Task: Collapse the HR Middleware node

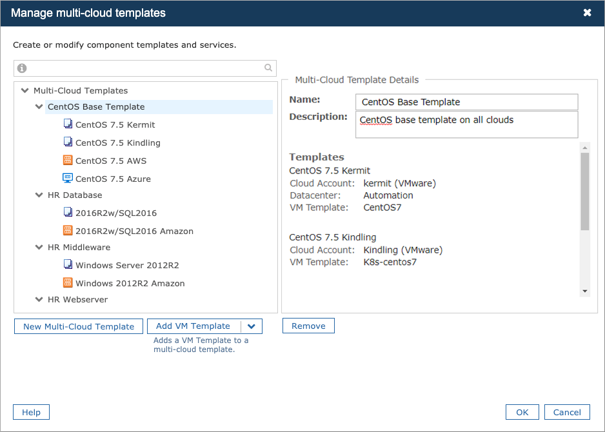Action: (39, 247)
